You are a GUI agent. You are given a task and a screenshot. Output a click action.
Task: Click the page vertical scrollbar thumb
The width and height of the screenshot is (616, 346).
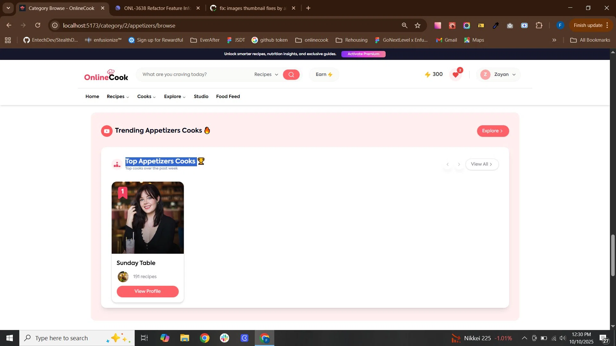pos(613,255)
